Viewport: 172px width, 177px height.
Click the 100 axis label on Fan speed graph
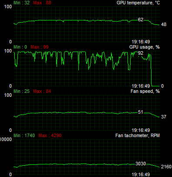(8, 95)
